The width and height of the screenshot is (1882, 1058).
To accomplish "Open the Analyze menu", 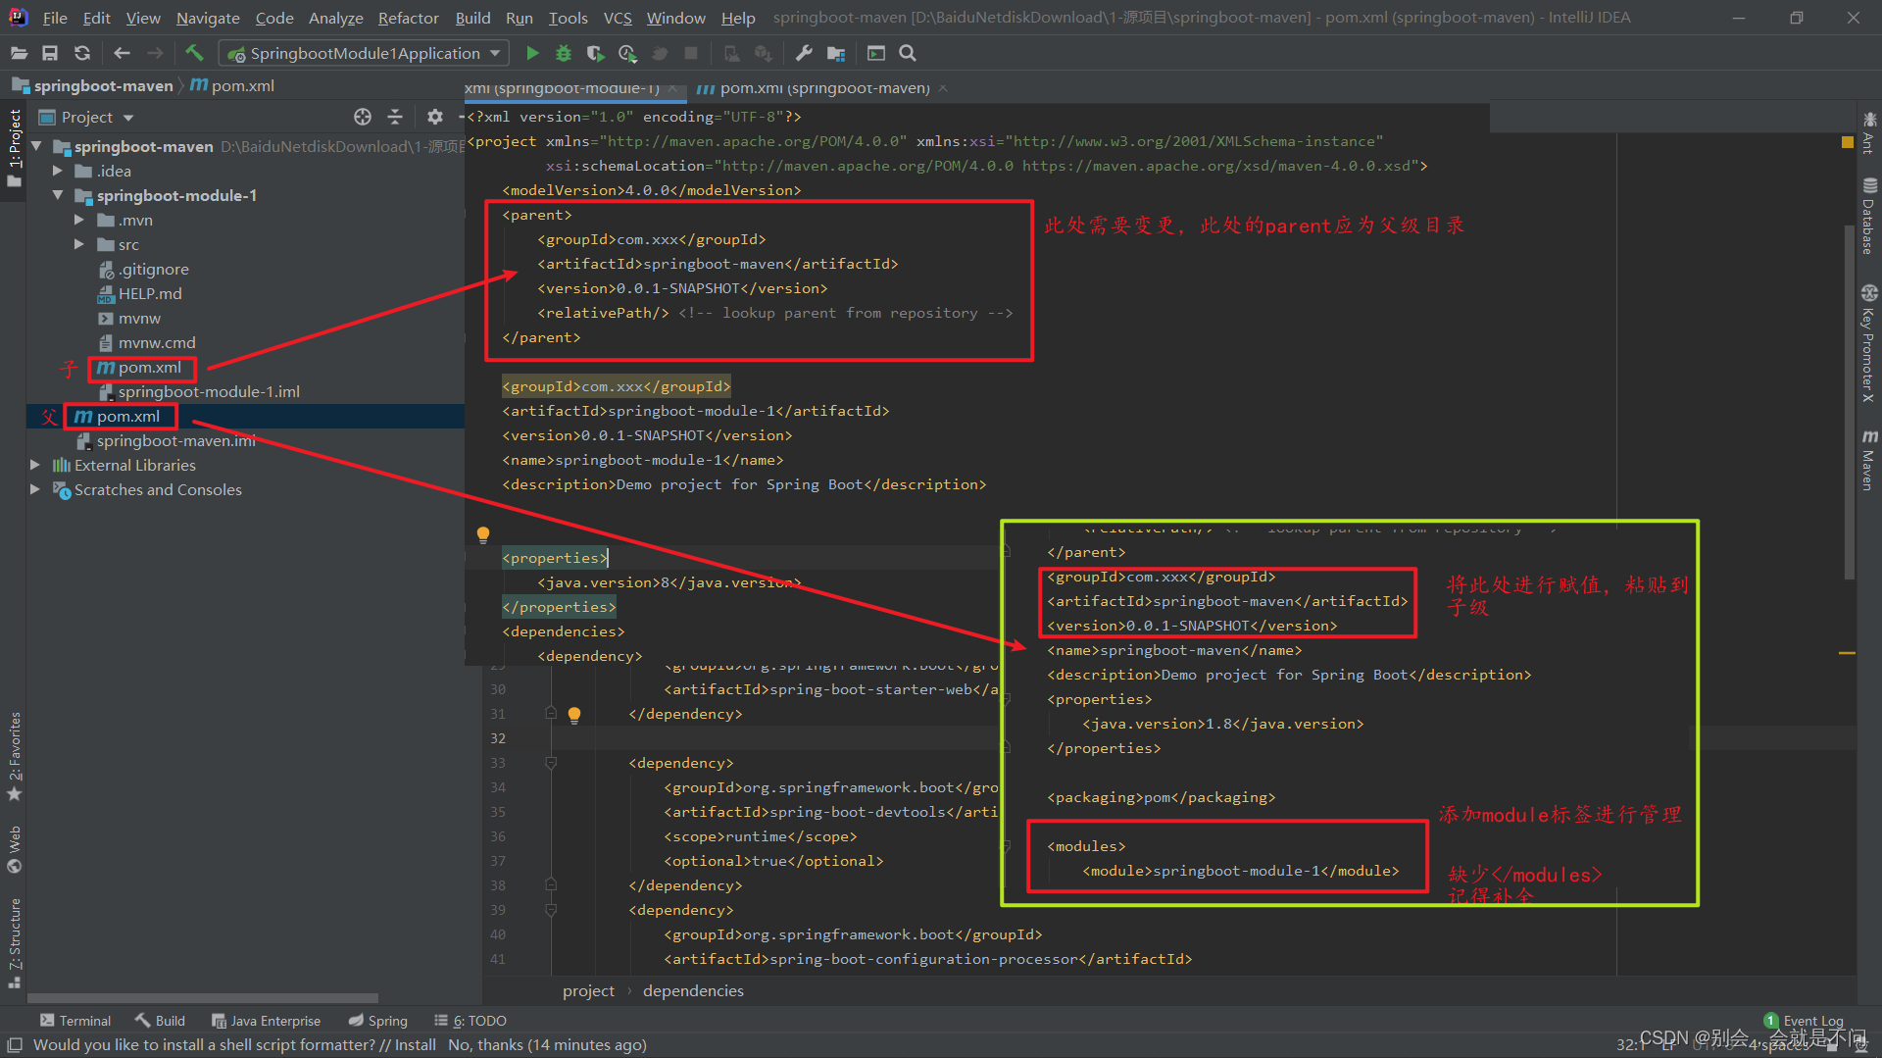I will point(335,18).
